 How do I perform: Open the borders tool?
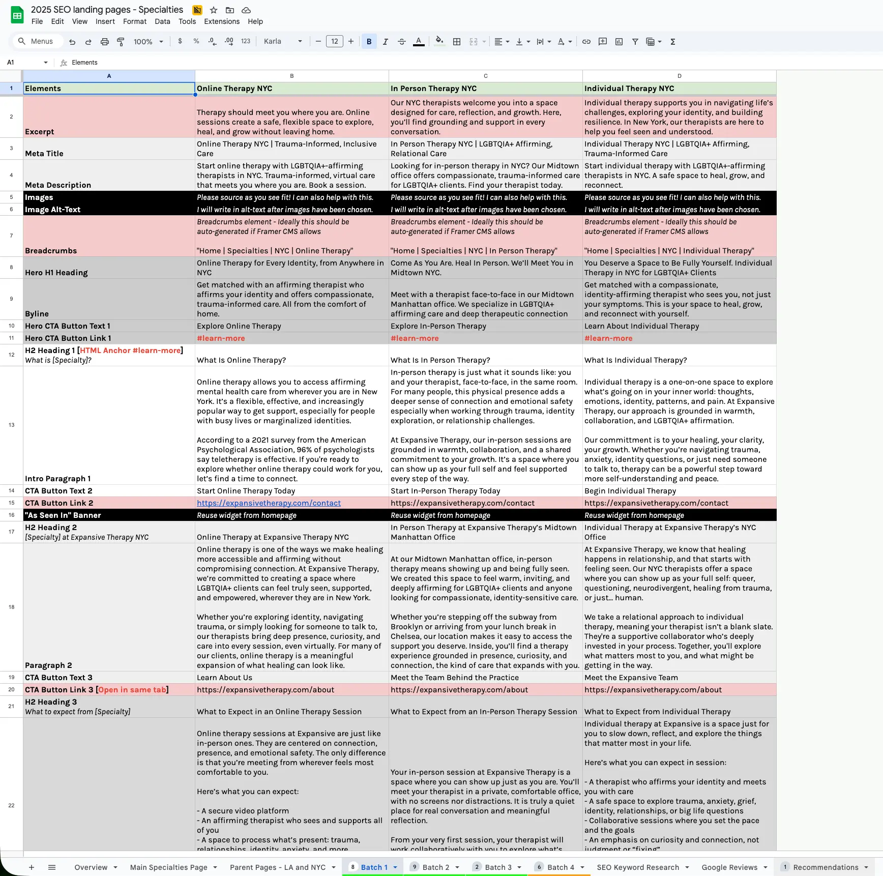[x=456, y=42]
